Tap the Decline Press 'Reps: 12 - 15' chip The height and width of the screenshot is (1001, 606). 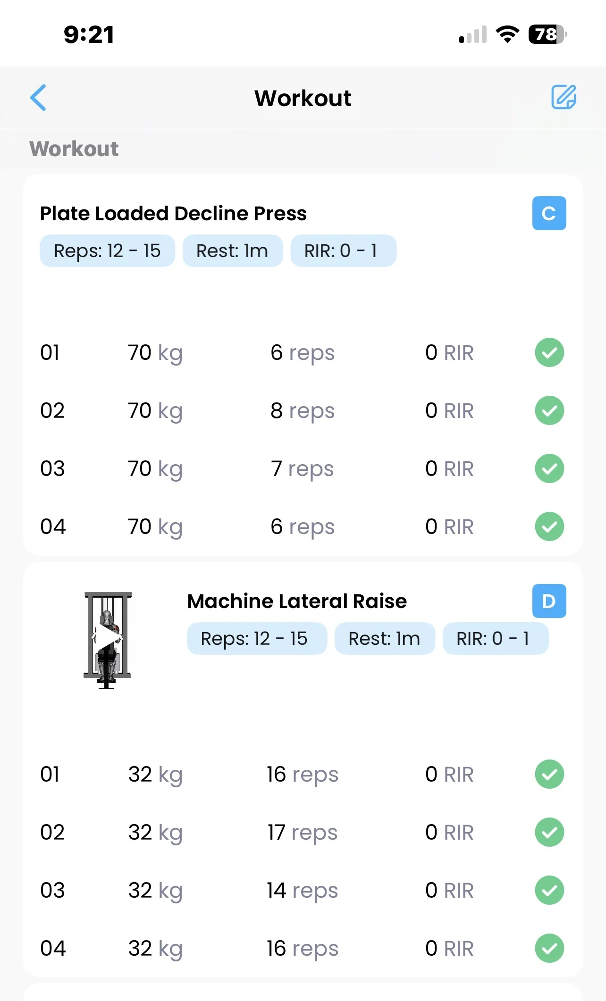[107, 251]
